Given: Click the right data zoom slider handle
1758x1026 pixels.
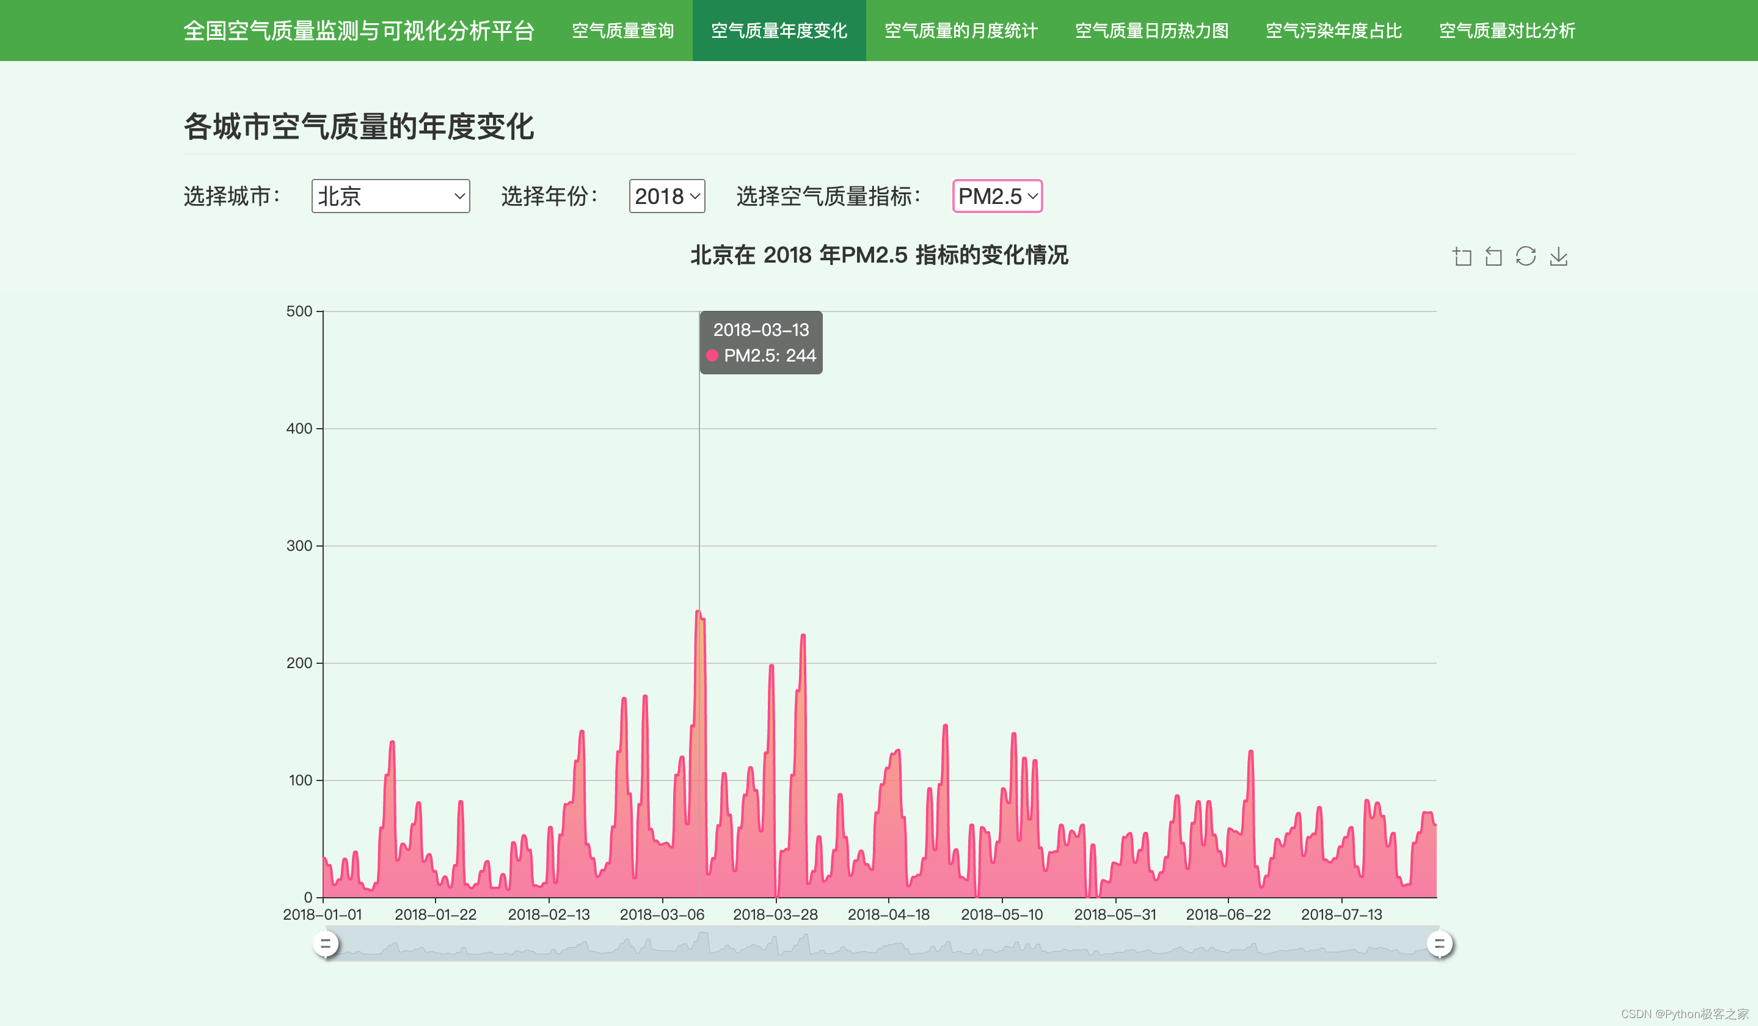Looking at the screenshot, I should pos(1439,944).
